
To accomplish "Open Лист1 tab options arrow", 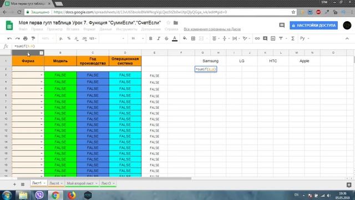I will 44,183.
